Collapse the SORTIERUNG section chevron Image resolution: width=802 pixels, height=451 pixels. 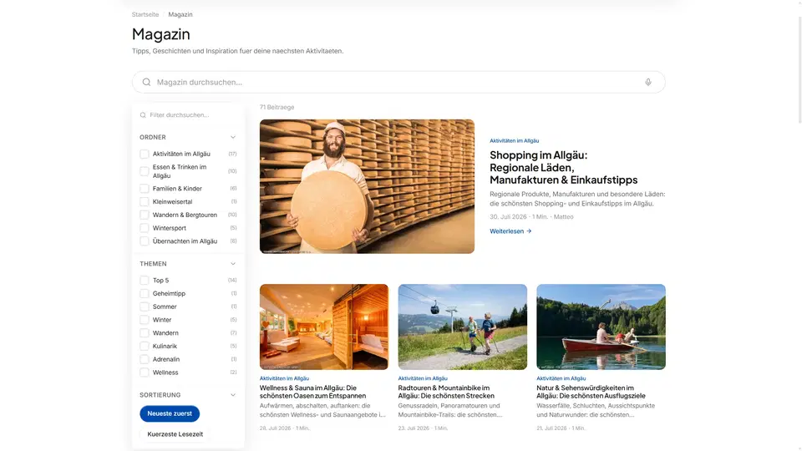tap(233, 395)
